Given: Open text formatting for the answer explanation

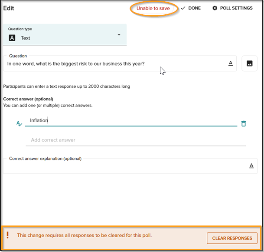Looking at the screenshot, I should point(251,166).
